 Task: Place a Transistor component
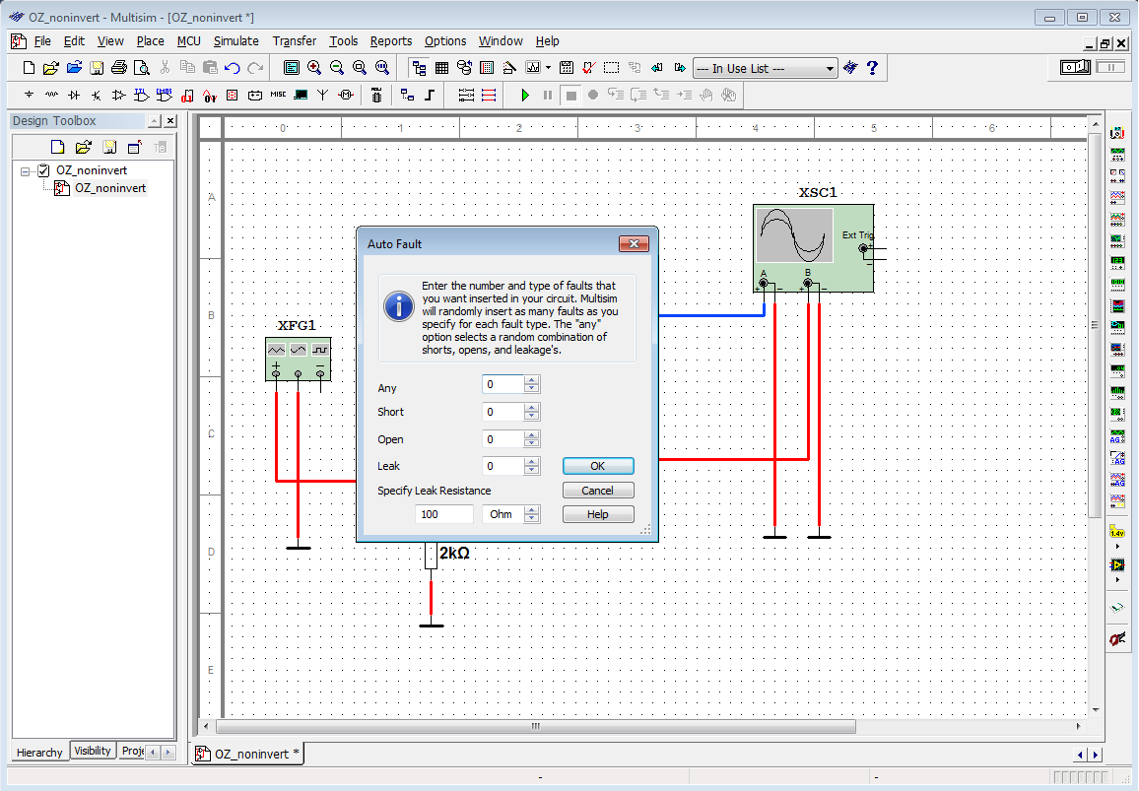tap(97, 95)
